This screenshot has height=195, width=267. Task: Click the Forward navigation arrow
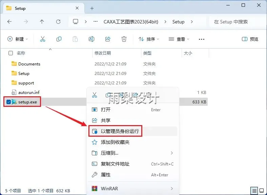[x=26, y=22]
